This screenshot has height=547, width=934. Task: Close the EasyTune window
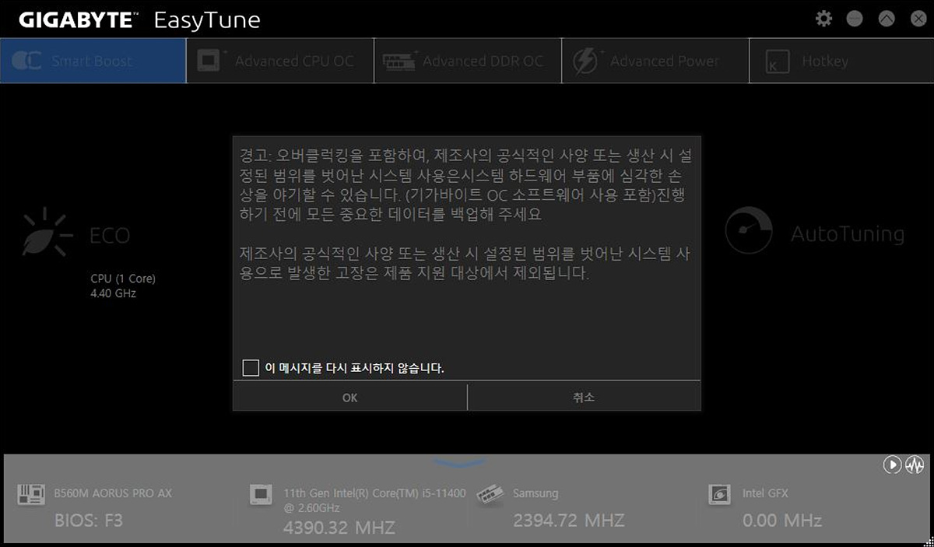(x=918, y=19)
